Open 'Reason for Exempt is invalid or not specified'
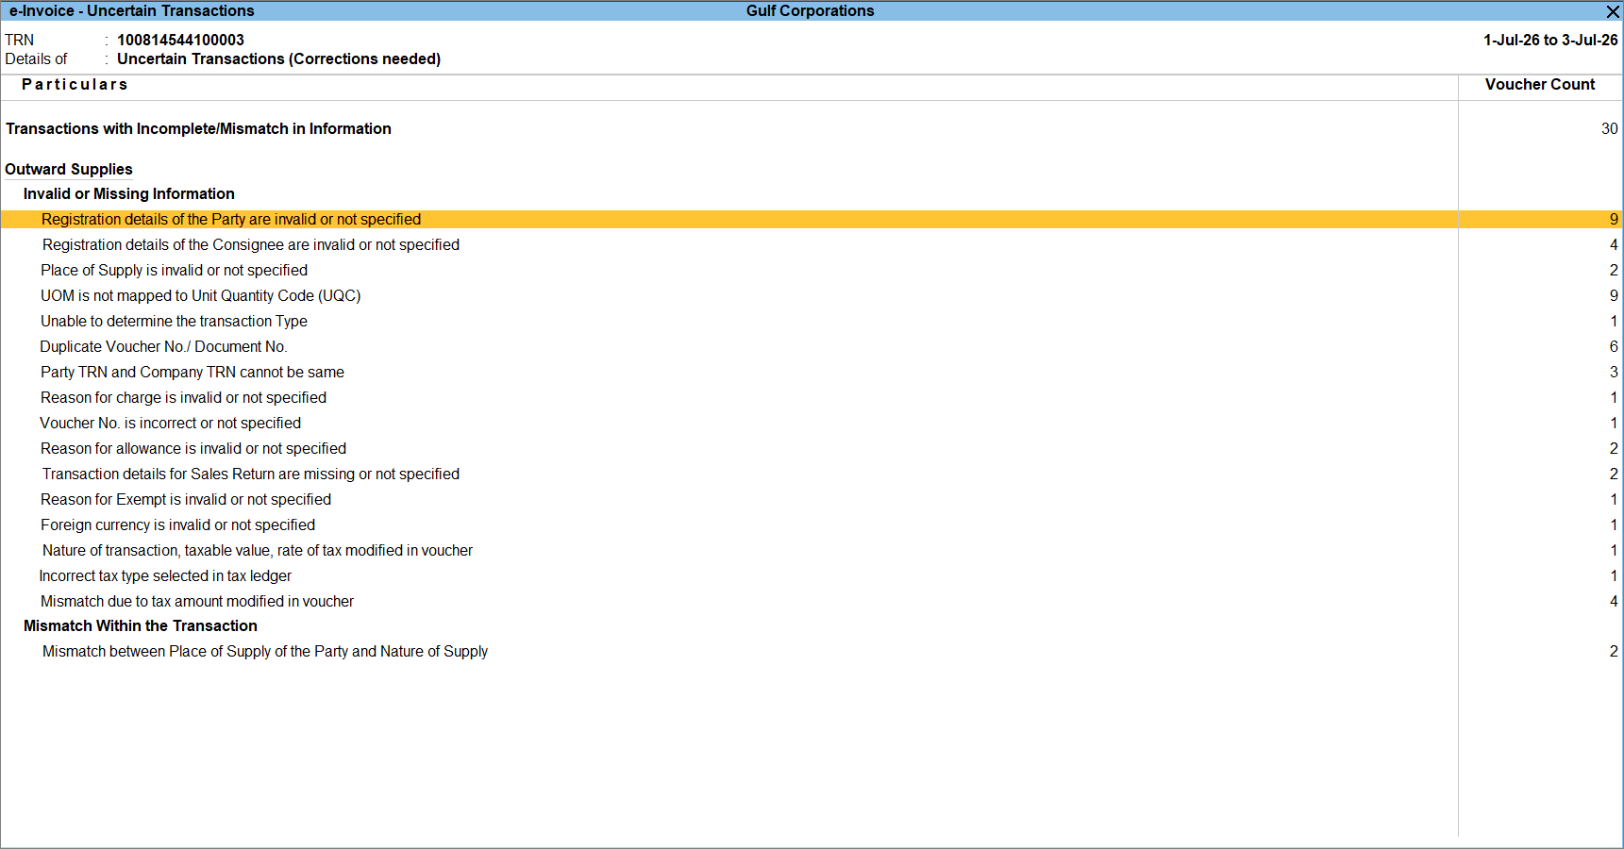Image resolution: width=1624 pixels, height=849 pixels. tap(812, 499)
